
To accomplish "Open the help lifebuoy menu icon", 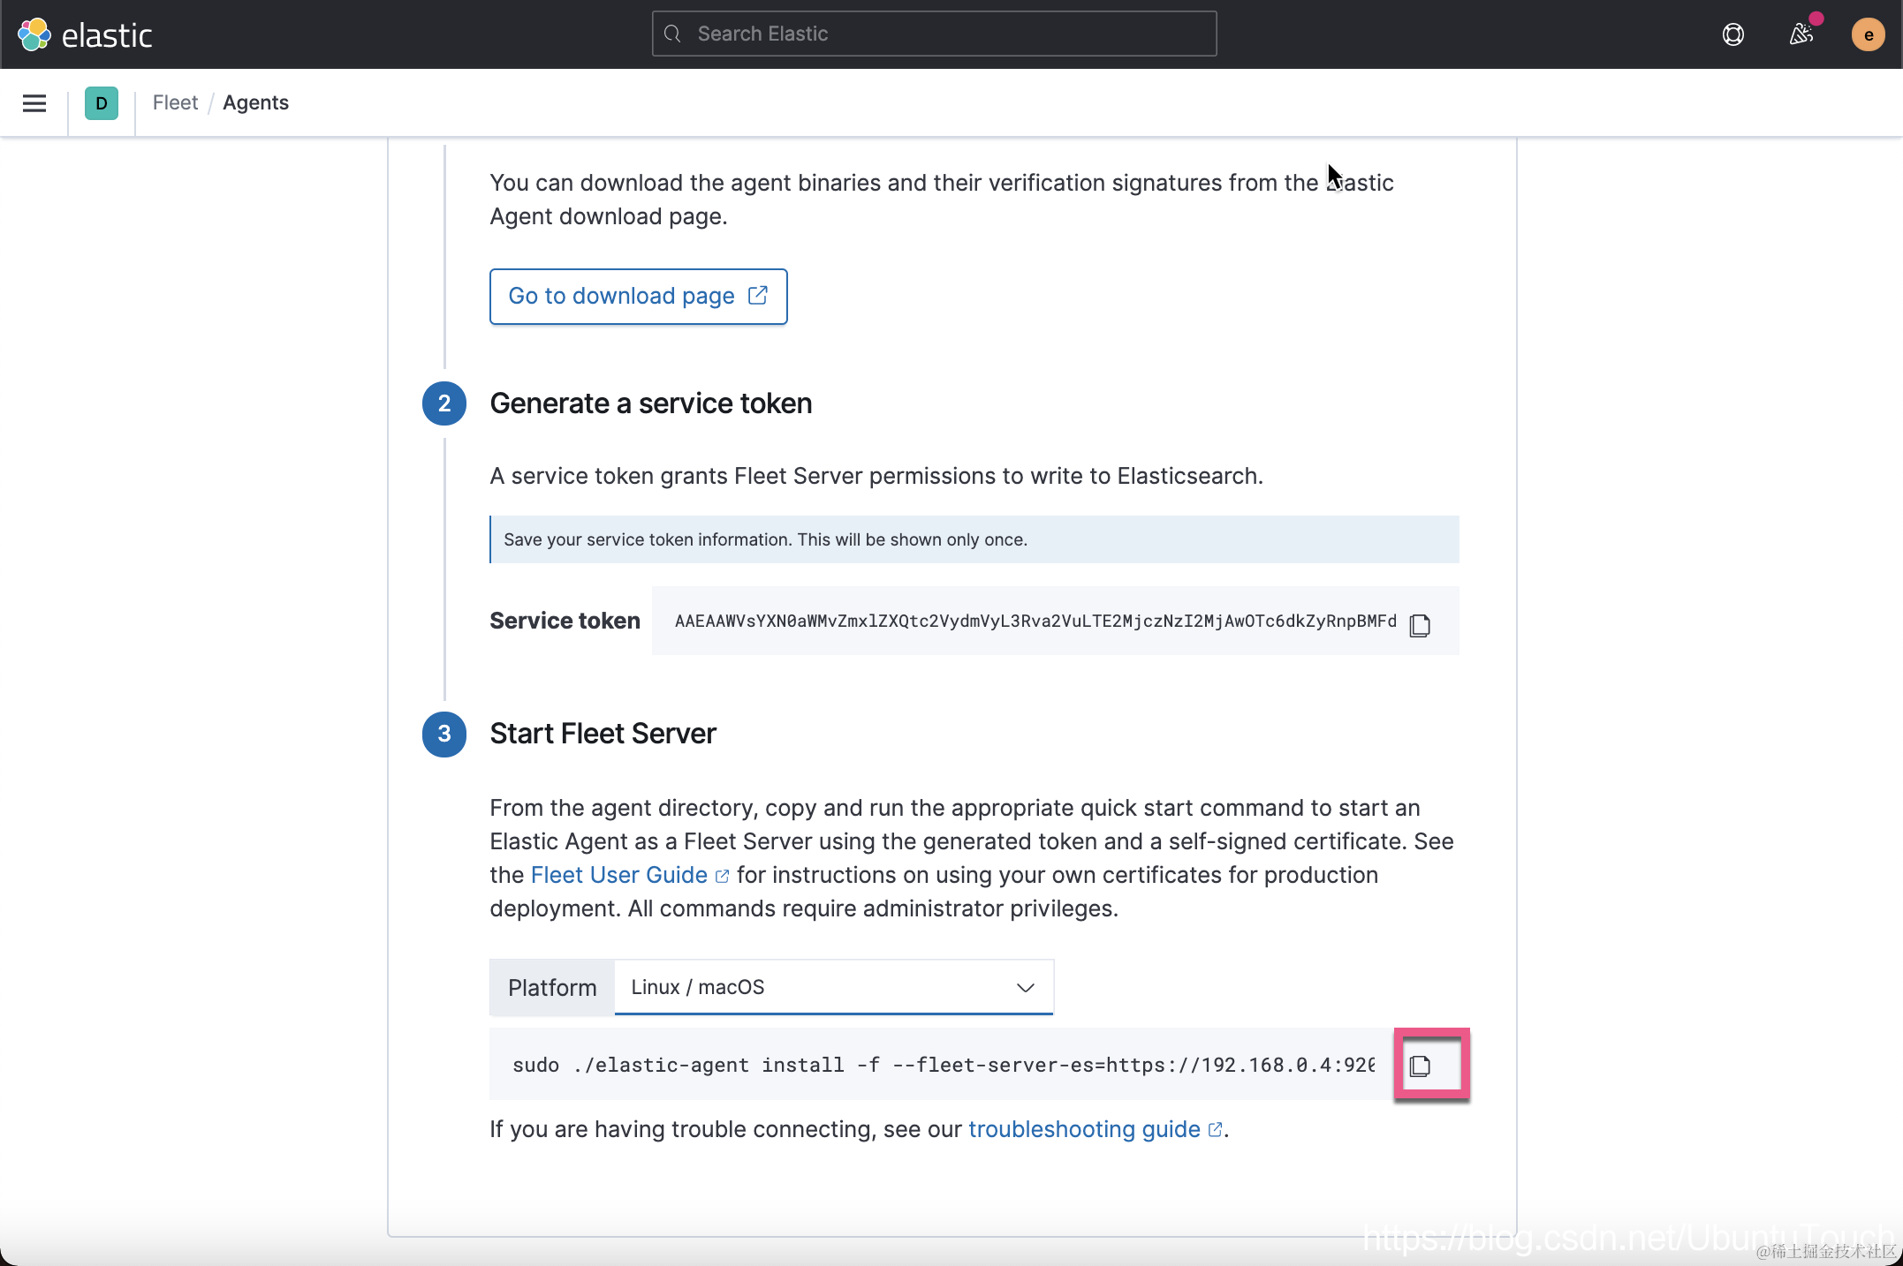I will tap(1732, 34).
